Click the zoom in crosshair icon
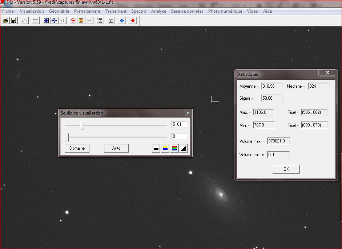This screenshot has height=249, width=342. tap(46, 21)
